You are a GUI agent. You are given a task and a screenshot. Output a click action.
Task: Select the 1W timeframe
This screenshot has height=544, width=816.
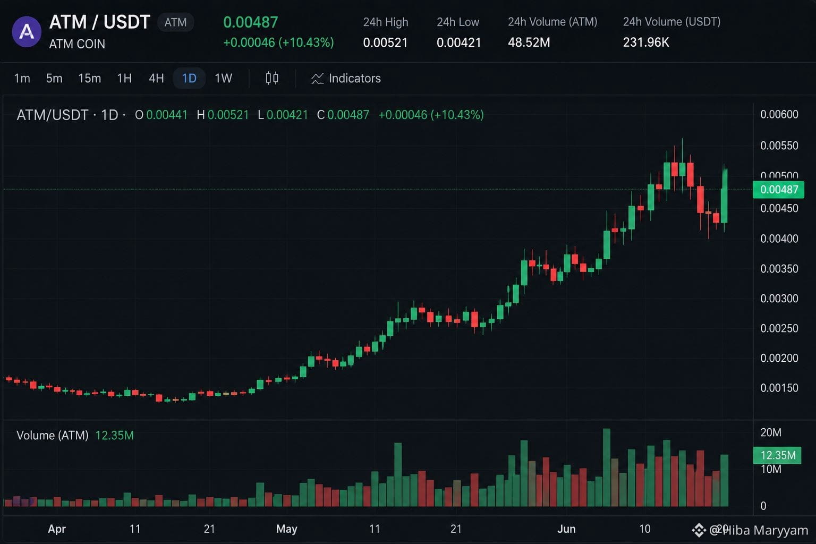[x=224, y=79]
